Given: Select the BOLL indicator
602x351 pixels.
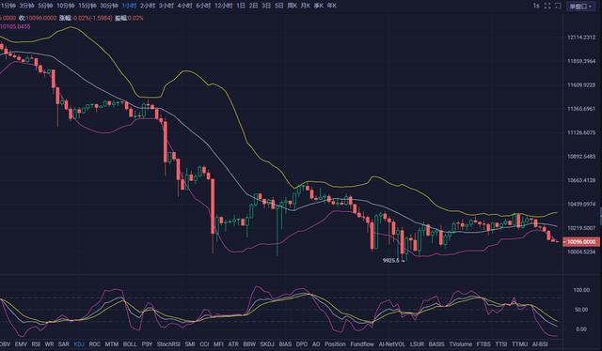Looking at the screenshot, I should [130, 344].
